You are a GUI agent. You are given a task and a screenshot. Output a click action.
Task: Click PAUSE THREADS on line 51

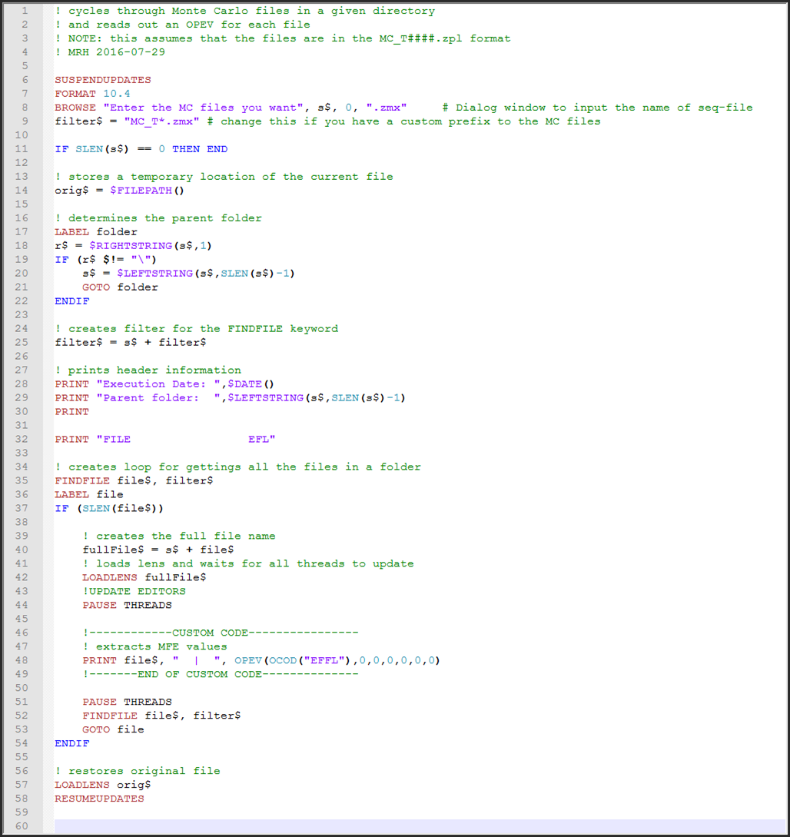pyautogui.click(x=127, y=702)
